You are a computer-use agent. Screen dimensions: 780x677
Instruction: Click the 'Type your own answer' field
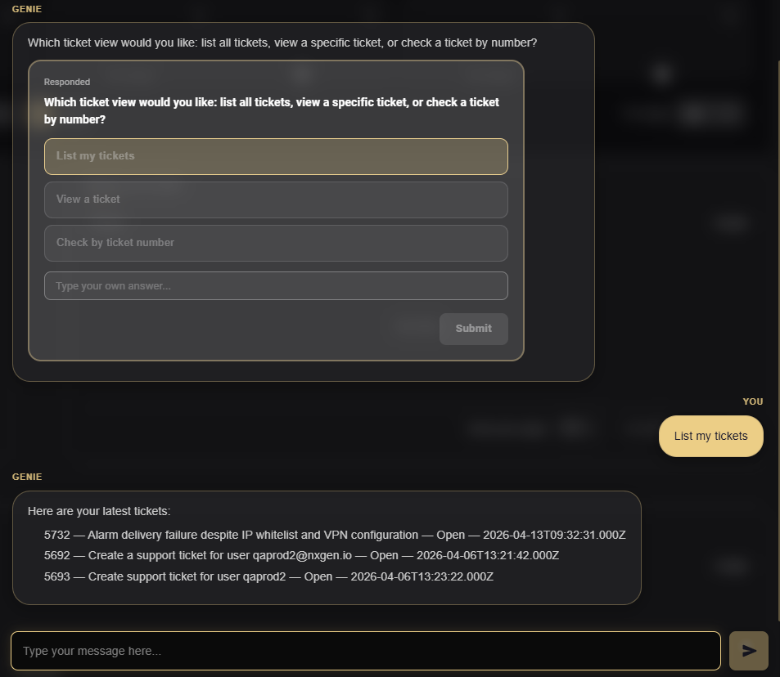pos(276,286)
